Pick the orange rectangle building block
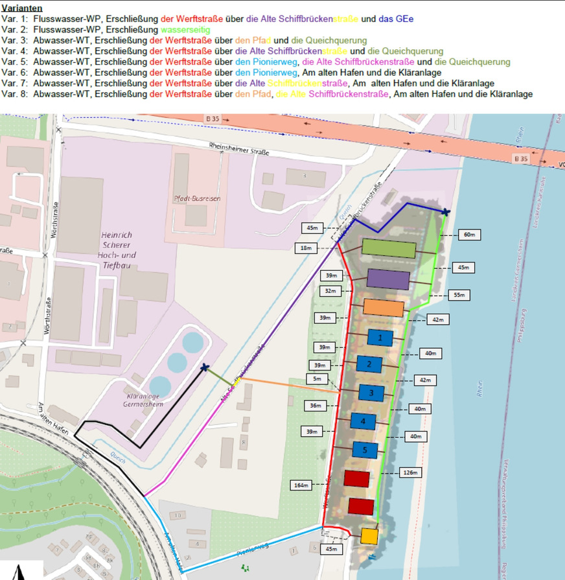Viewport: 565px width, 580px height. click(384, 308)
